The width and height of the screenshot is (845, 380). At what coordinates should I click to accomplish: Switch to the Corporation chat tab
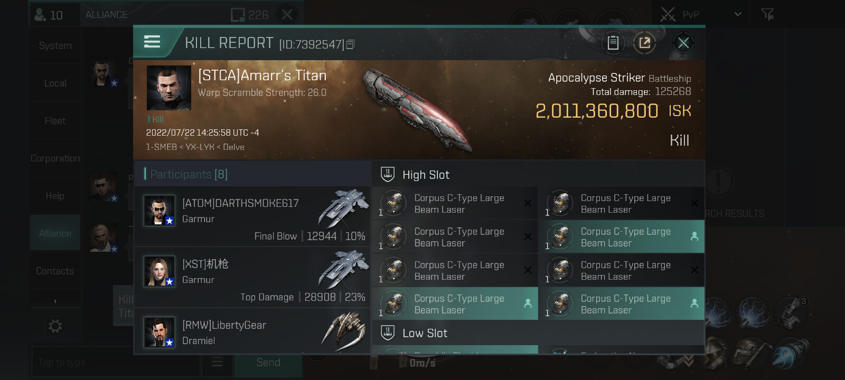(55, 158)
